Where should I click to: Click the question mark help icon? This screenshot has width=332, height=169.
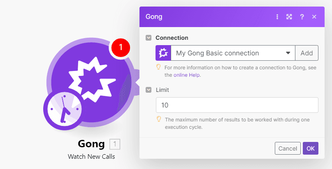click(x=302, y=17)
